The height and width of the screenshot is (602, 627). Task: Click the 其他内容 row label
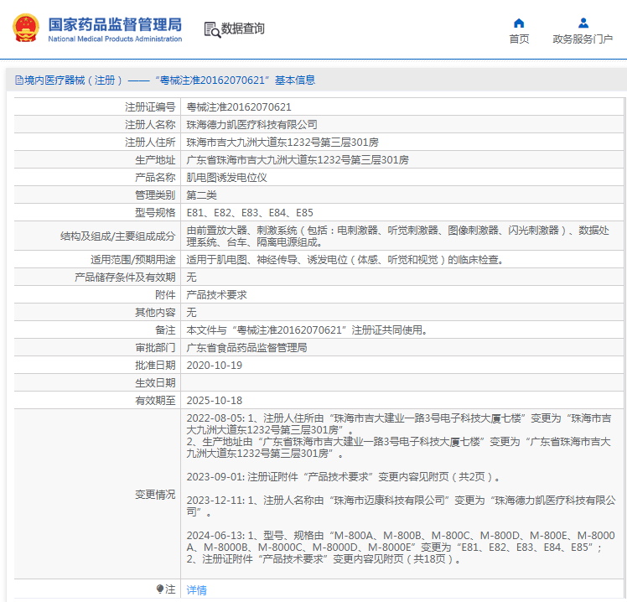coord(155,313)
